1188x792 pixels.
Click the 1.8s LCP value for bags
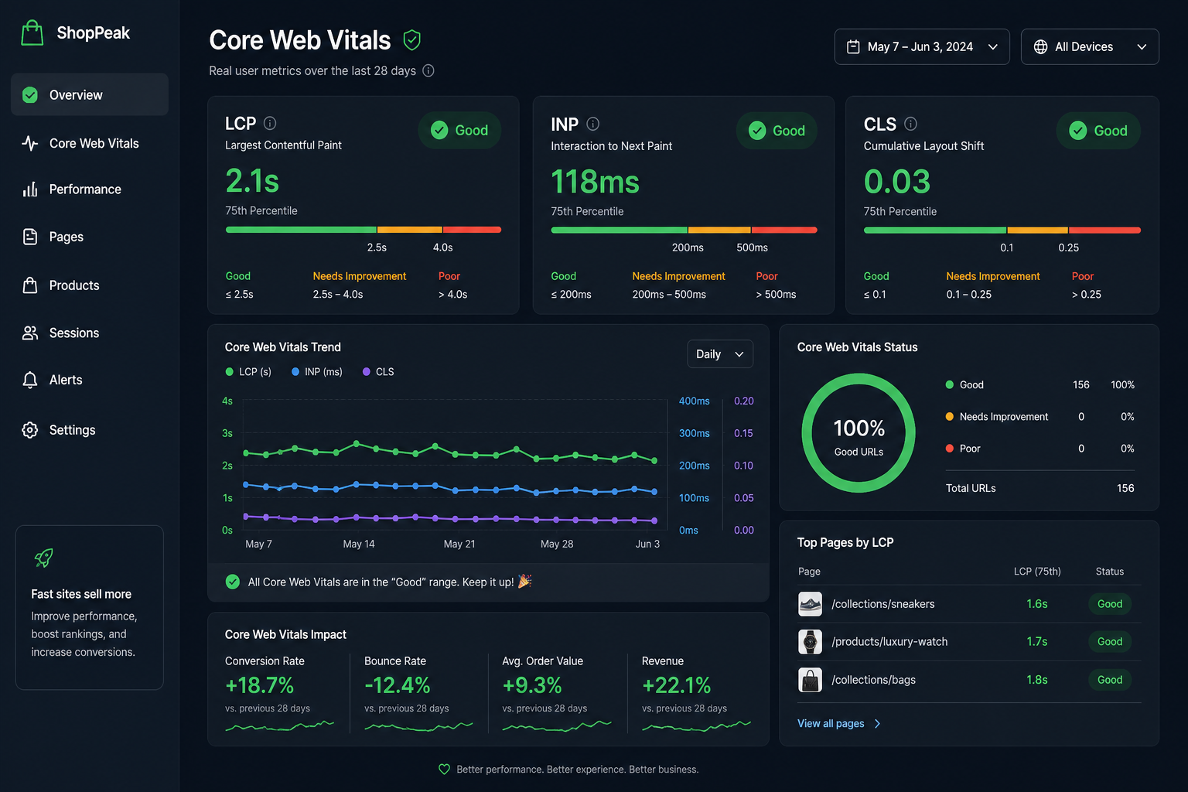point(1037,680)
